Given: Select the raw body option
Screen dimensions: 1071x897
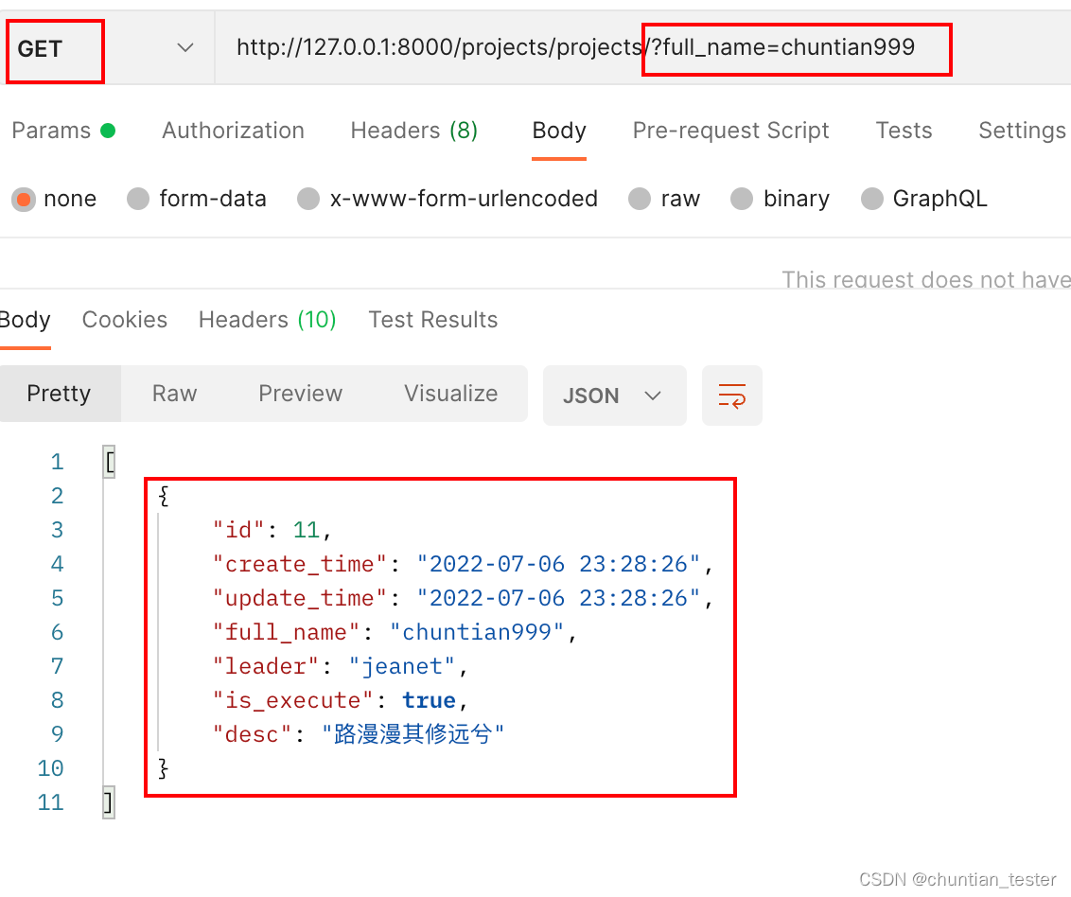Looking at the screenshot, I should point(664,199).
